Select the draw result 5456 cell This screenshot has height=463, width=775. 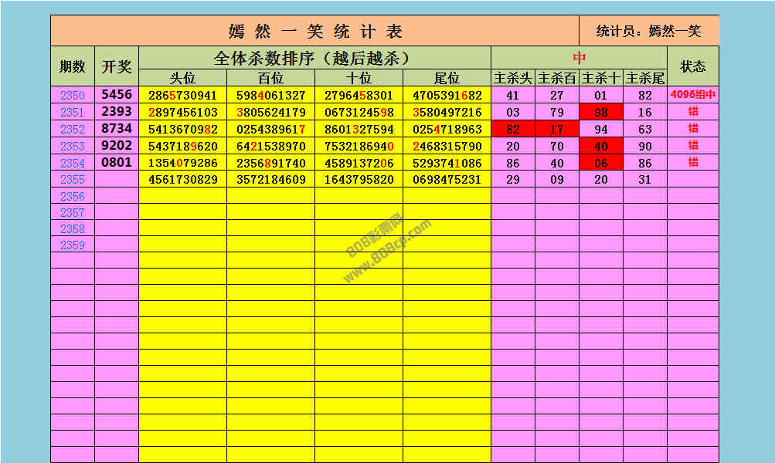pyautogui.click(x=117, y=95)
